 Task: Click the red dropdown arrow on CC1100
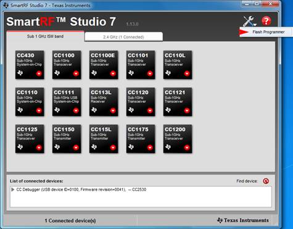(76, 73)
